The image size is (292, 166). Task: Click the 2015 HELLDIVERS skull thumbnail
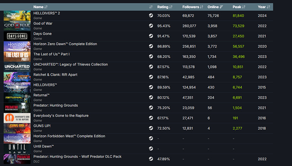[17, 87]
